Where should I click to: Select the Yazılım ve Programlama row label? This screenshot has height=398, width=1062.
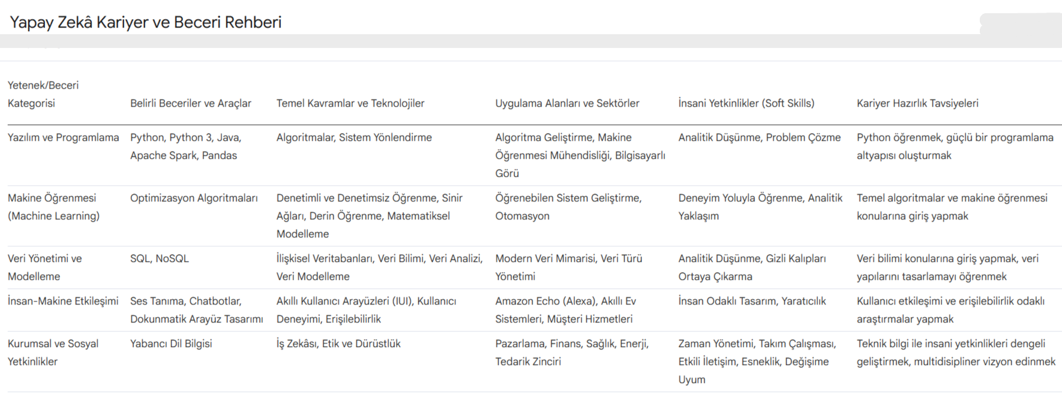click(64, 137)
